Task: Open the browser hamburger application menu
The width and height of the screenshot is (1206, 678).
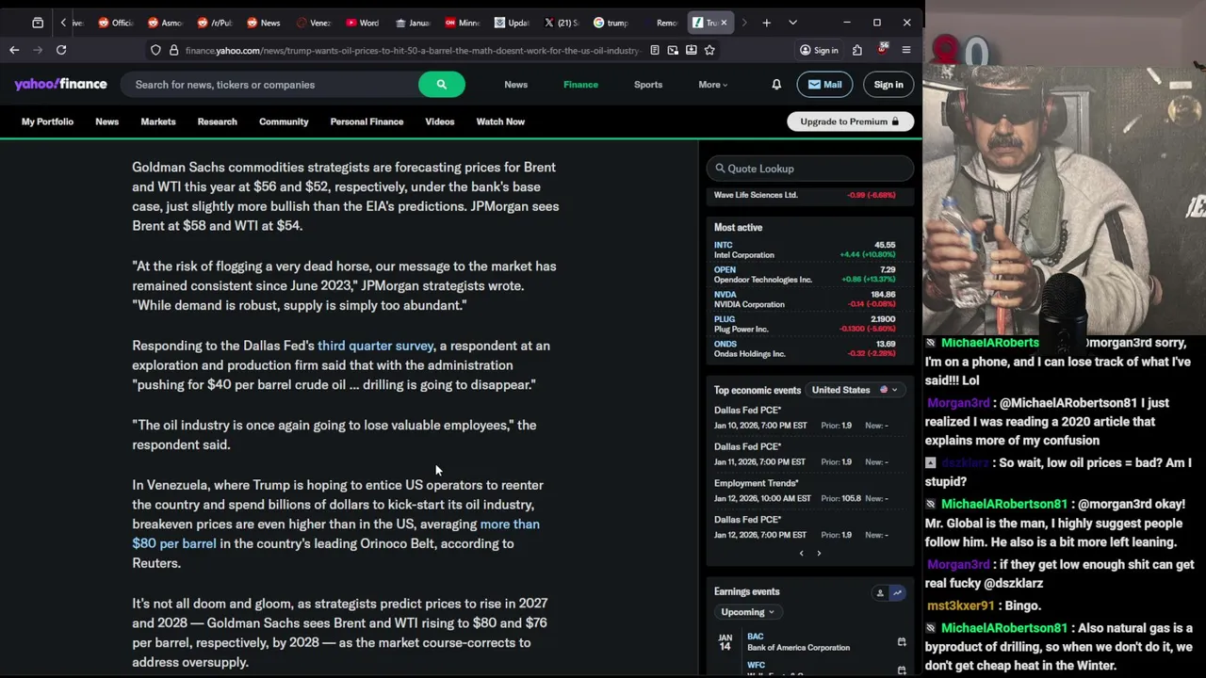Action: pyautogui.click(x=906, y=50)
